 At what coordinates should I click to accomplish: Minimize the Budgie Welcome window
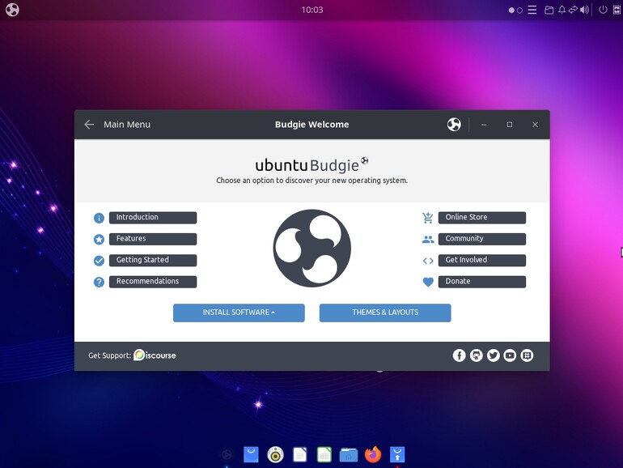pos(484,125)
